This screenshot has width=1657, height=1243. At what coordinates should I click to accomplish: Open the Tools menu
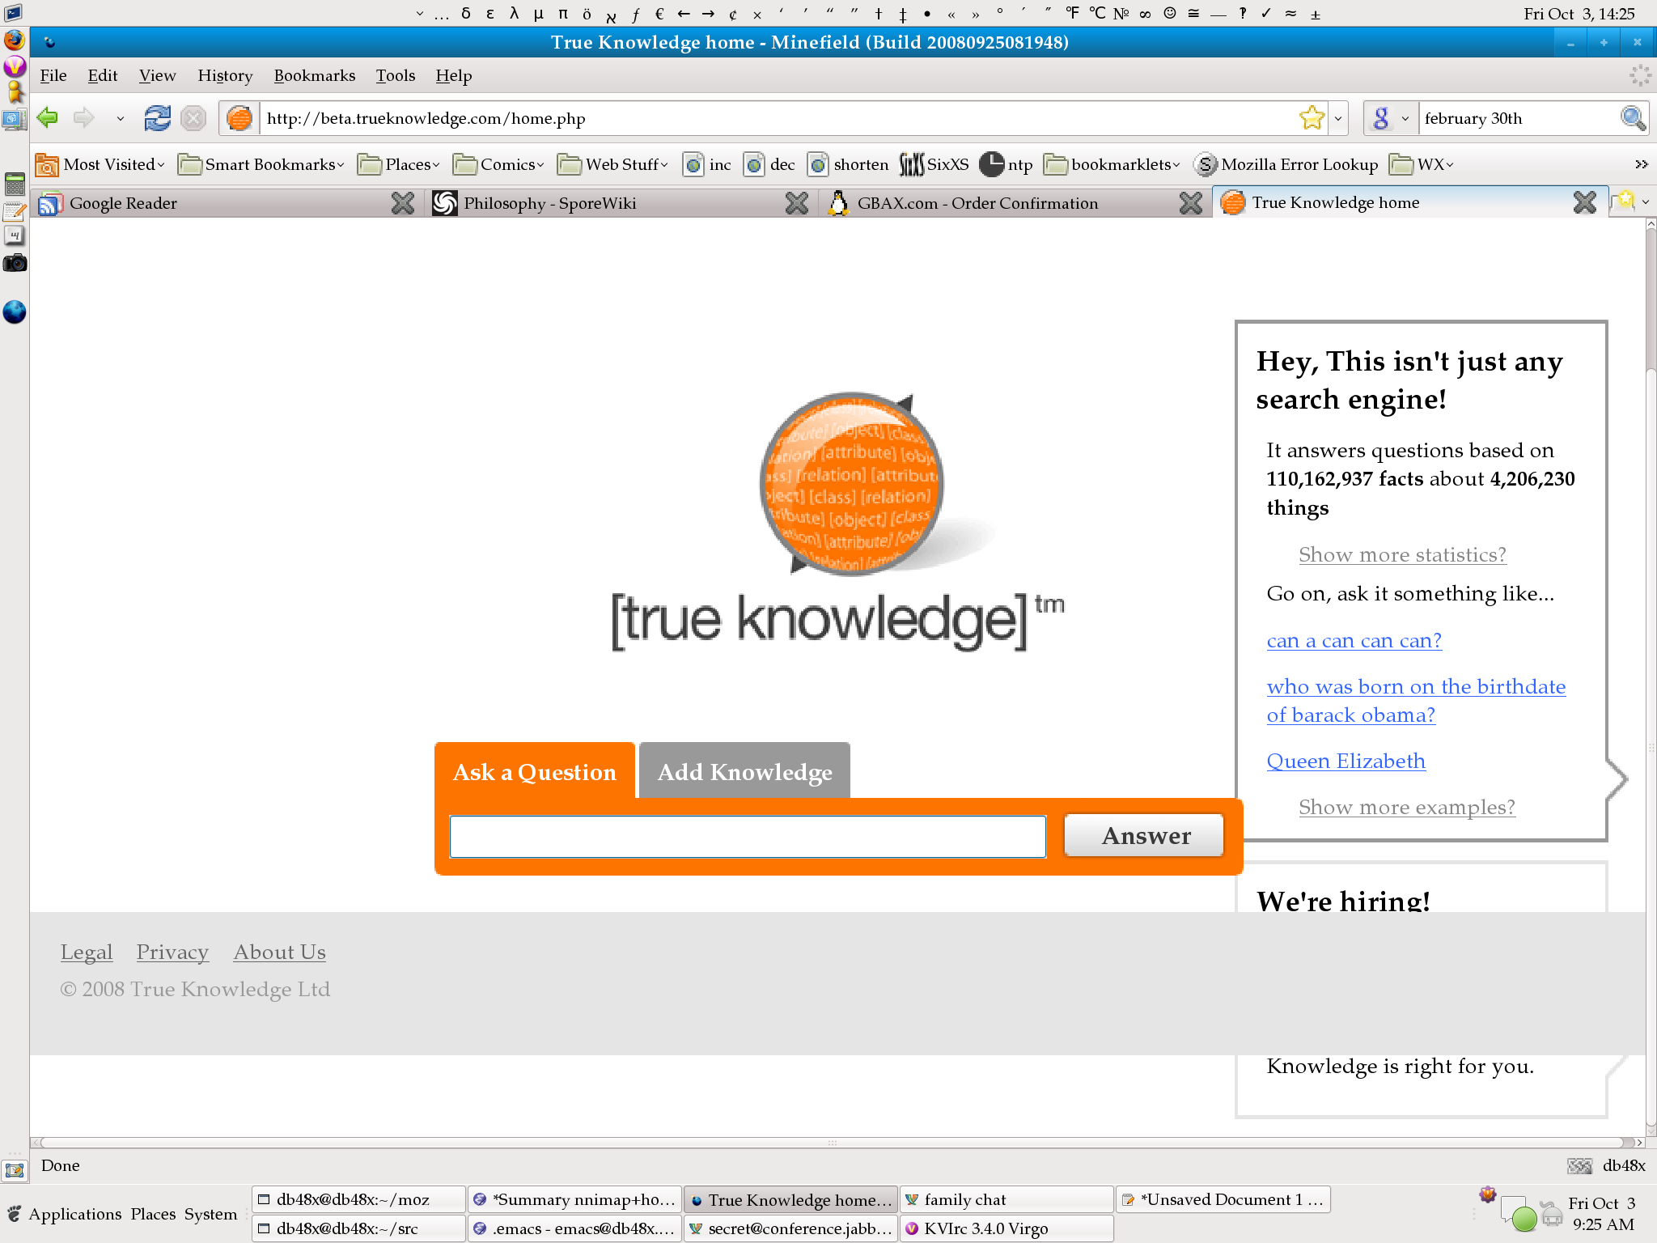click(x=396, y=75)
